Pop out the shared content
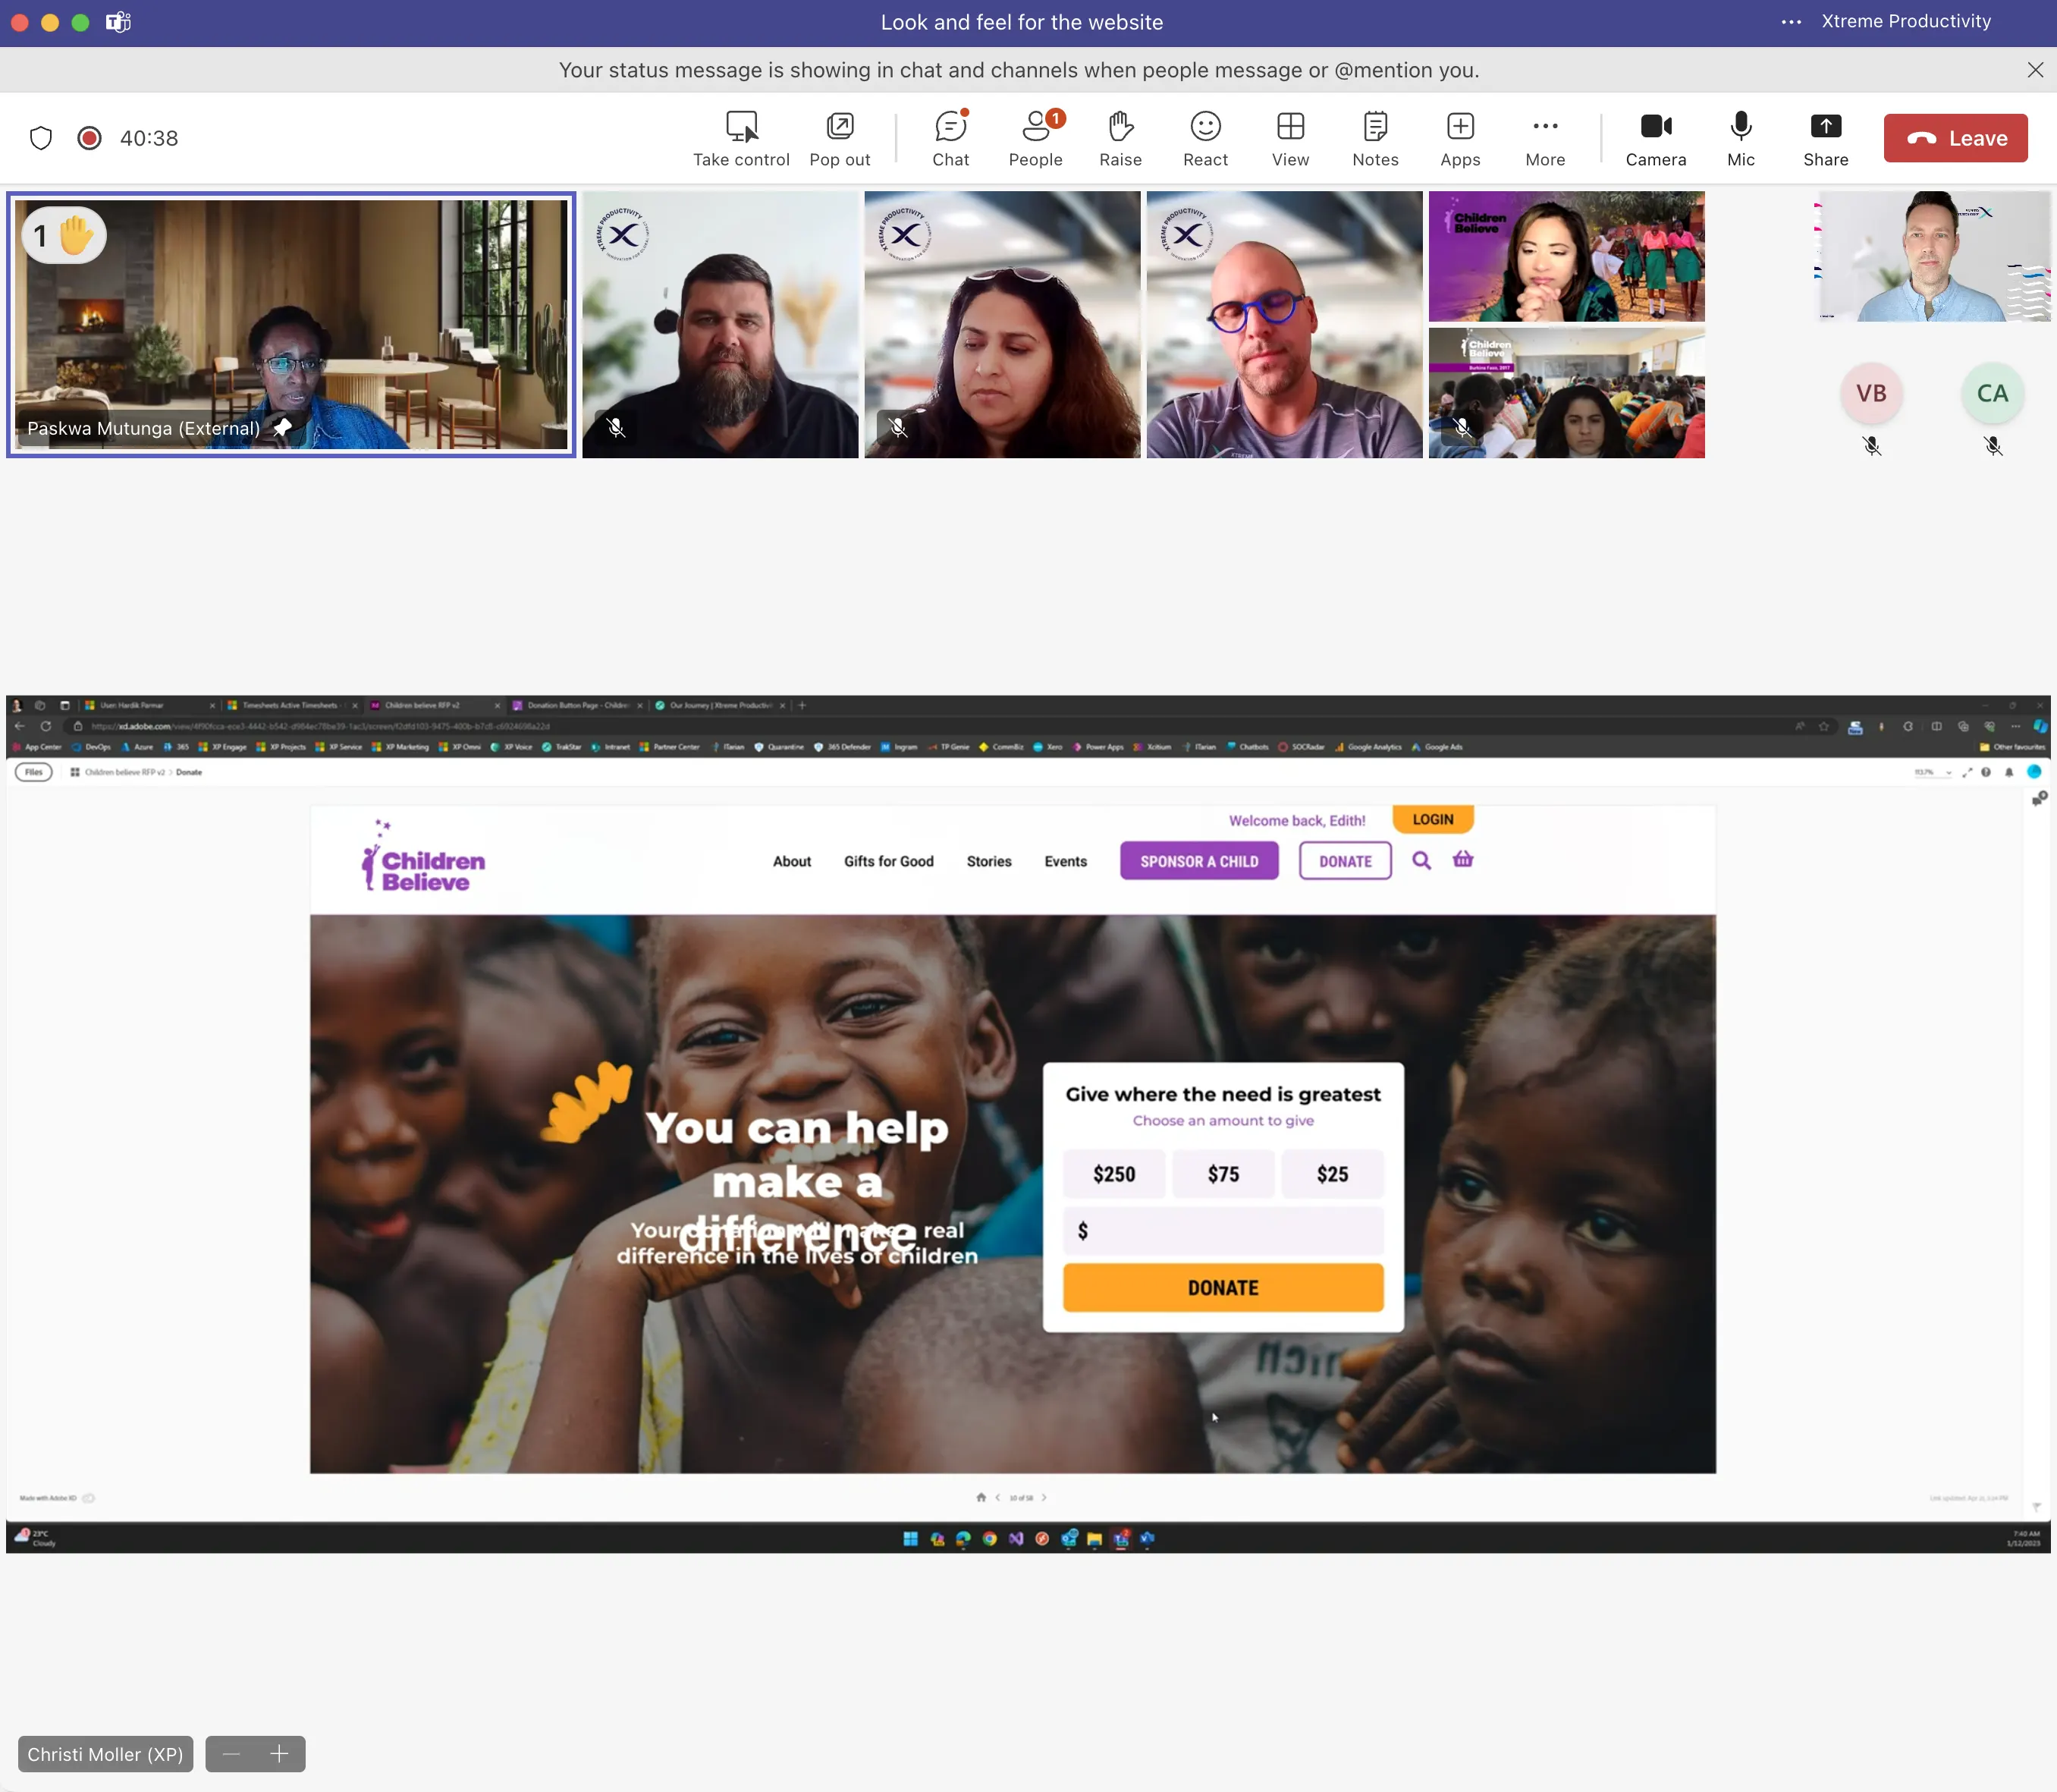Viewport: 2057px width, 1792px height. point(839,138)
